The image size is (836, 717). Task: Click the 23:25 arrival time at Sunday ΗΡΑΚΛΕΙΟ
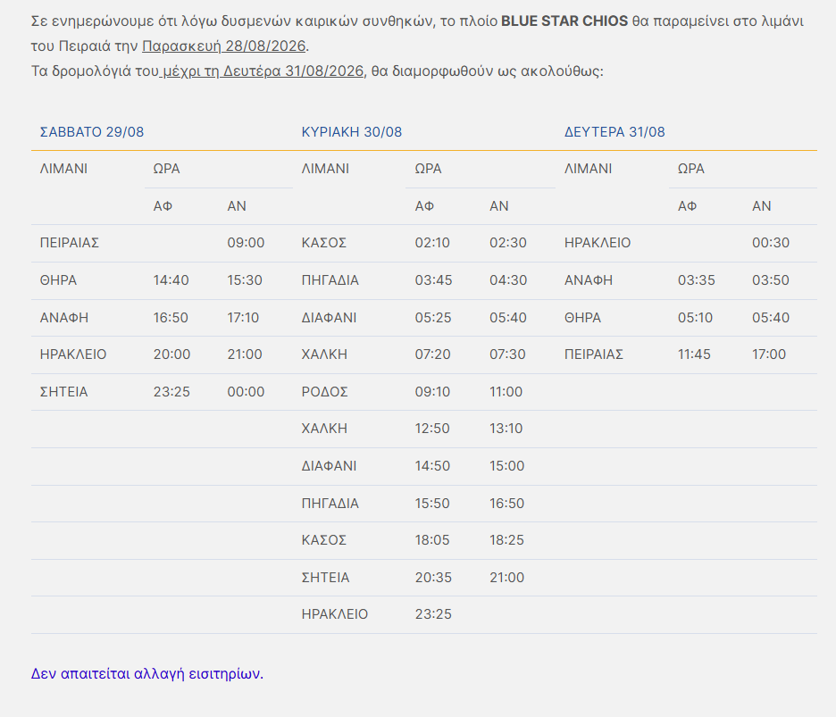pyautogui.click(x=433, y=614)
